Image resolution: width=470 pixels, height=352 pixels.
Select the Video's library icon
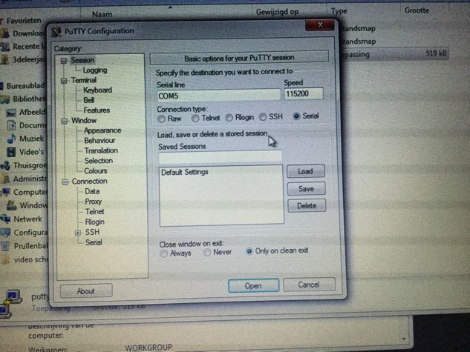[11, 152]
